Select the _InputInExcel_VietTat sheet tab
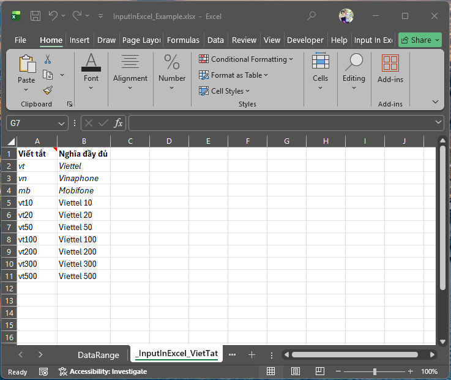Viewport: 451px width, 380px height. 176,354
